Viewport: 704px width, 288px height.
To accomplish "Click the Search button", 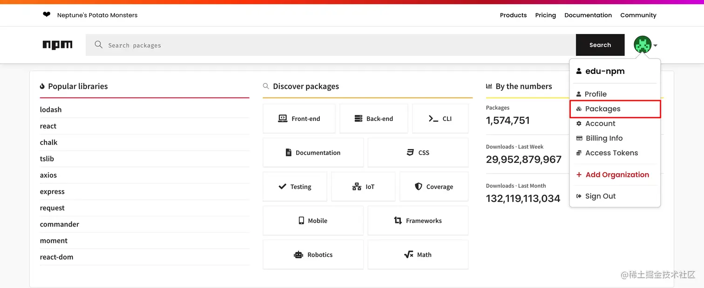I will pos(600,45).
